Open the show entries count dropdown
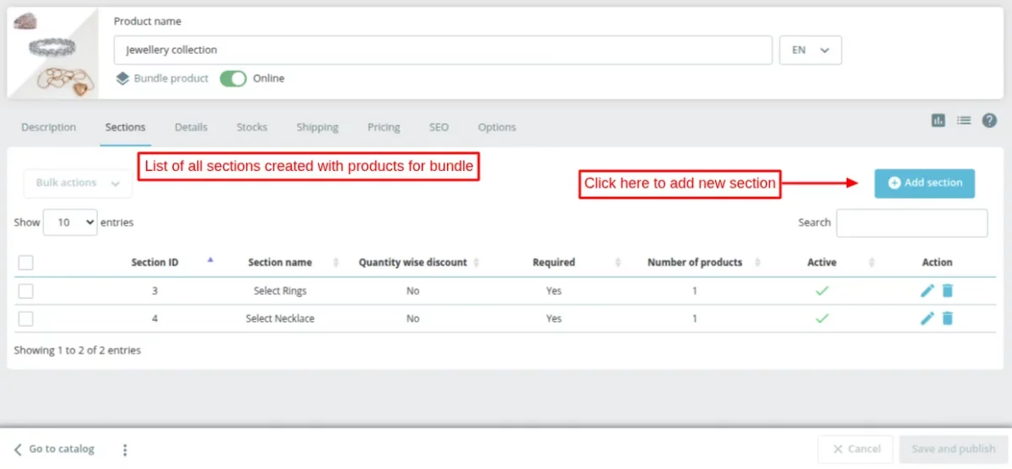Image resolution: width=1012 pixels, height=469 pixels. click(x=70, y=222)
